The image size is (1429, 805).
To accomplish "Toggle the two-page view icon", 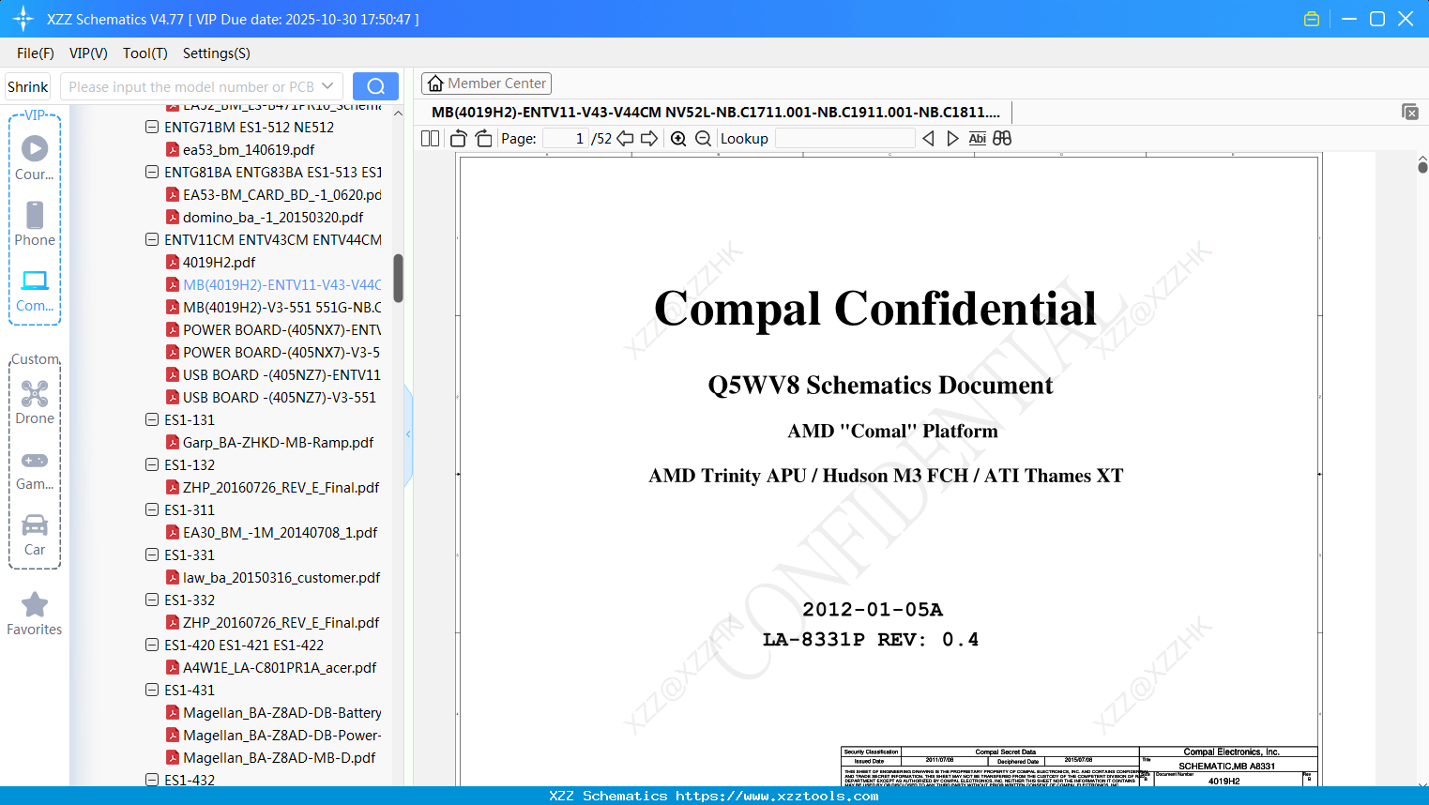I will 430,139.
